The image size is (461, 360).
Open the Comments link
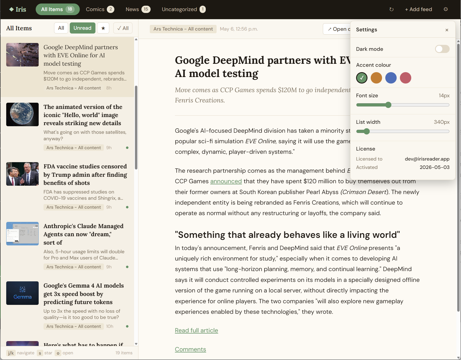coord(190,349)
